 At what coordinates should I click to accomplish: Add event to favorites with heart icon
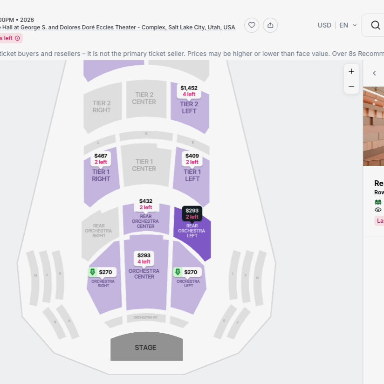pos(252,25)
